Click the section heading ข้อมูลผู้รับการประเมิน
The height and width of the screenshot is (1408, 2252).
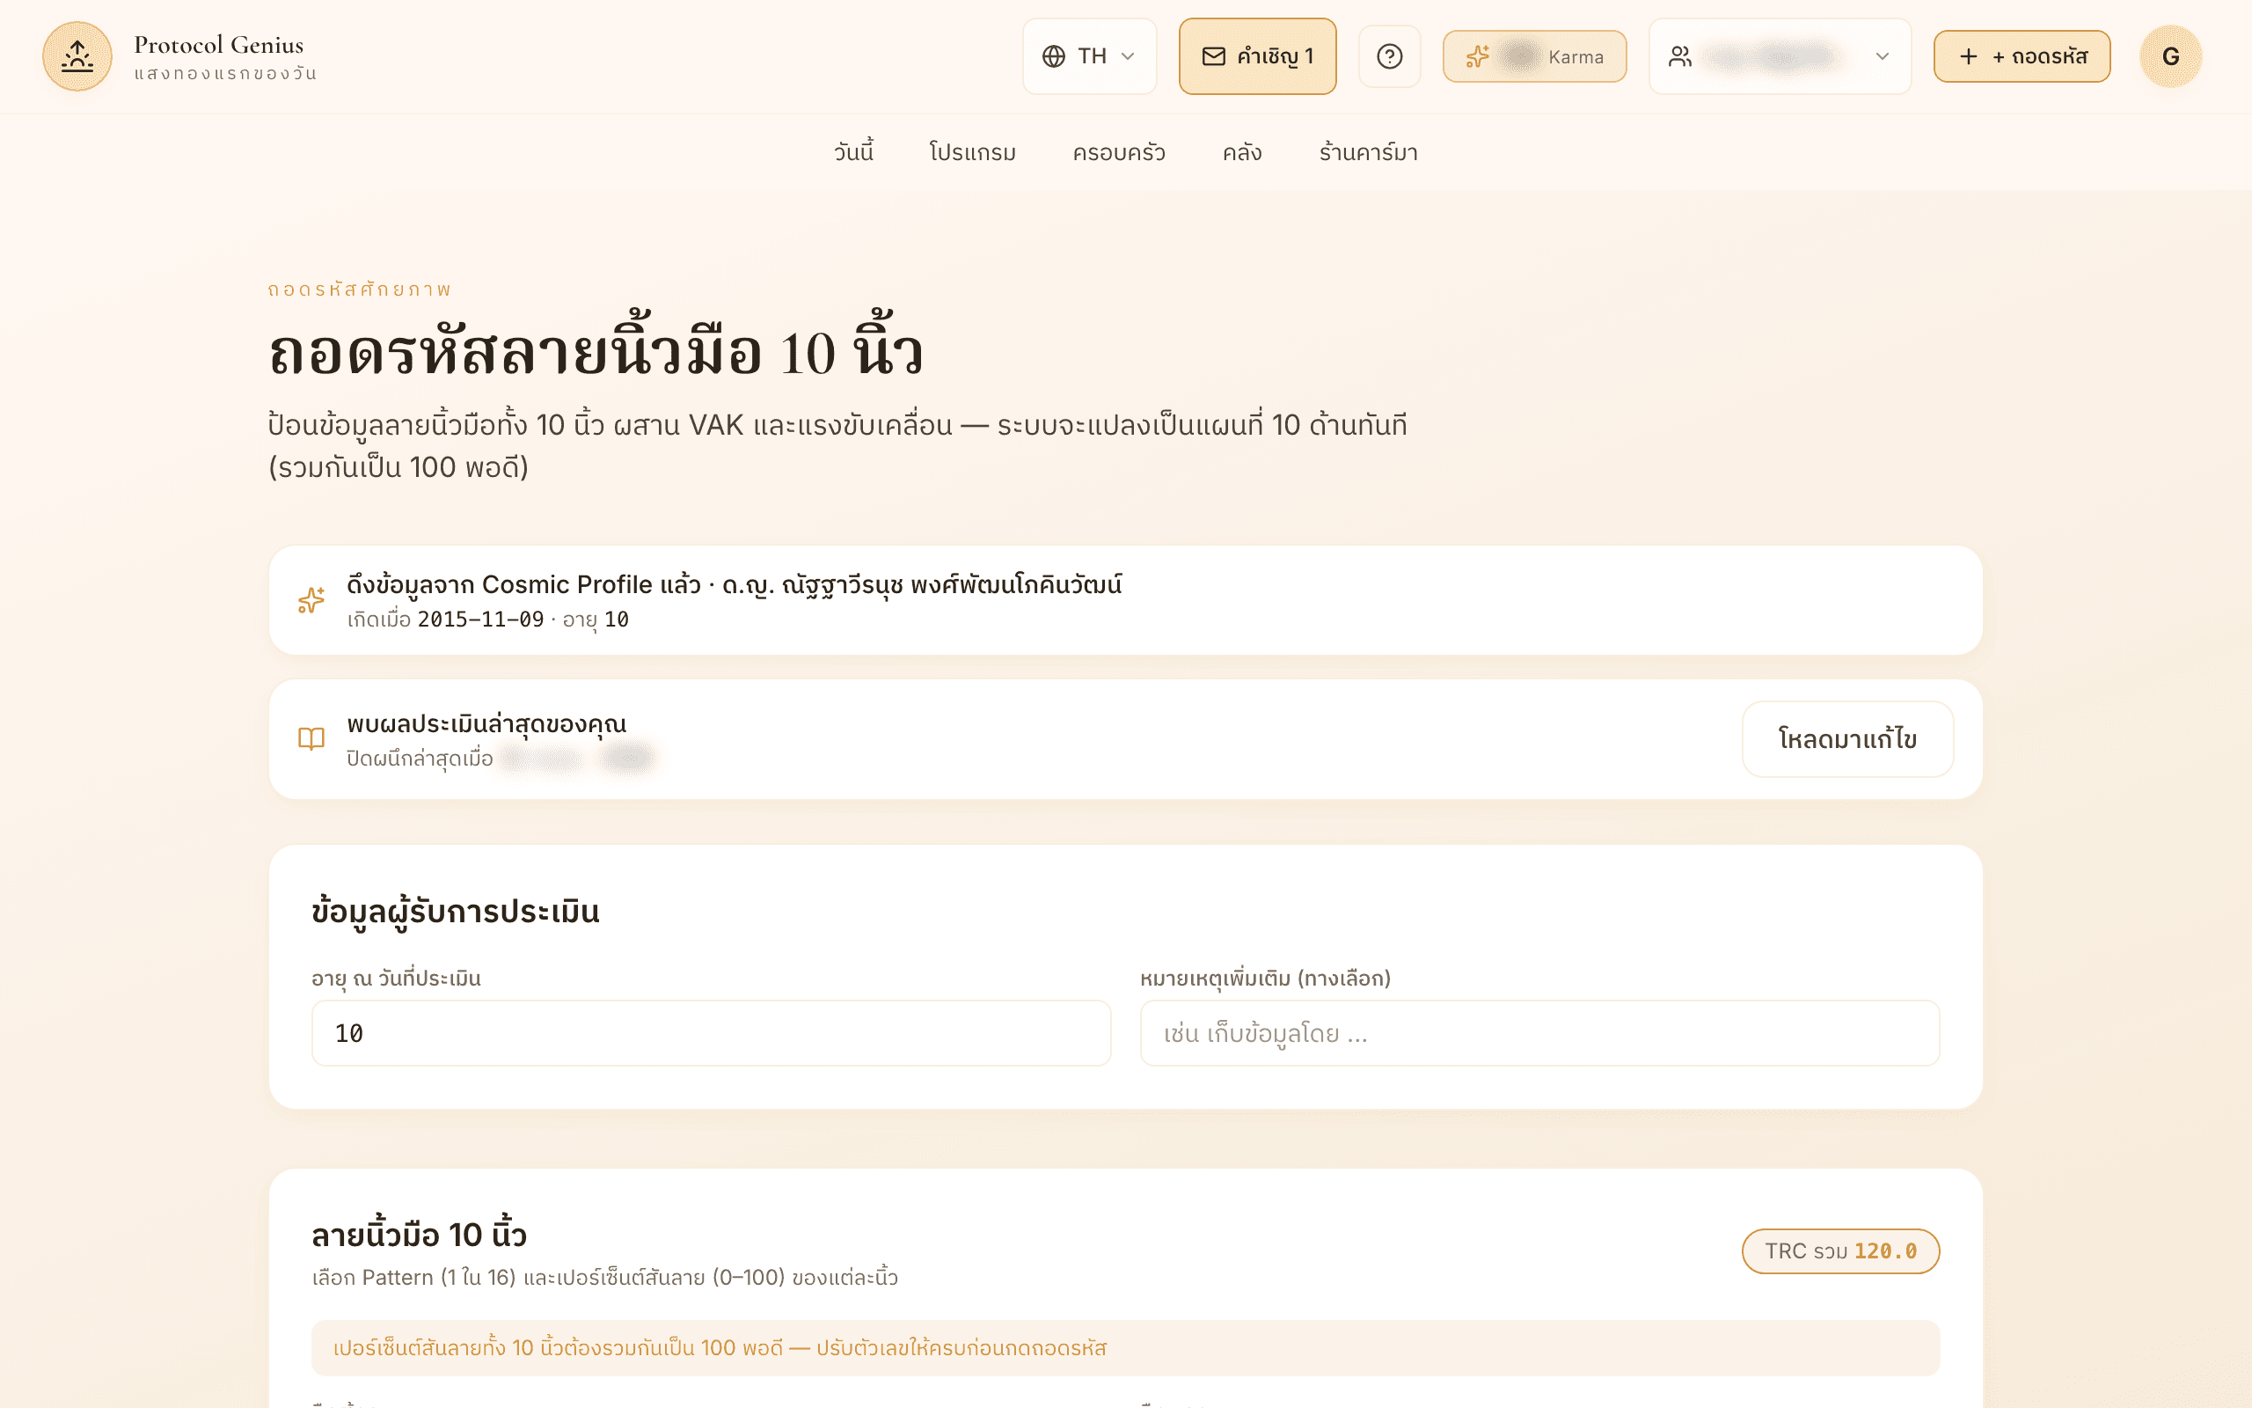click(x=455, y=911)
